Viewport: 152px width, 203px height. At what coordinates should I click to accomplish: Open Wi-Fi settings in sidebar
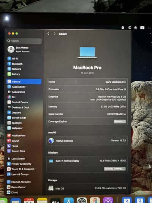coord(13,59)
